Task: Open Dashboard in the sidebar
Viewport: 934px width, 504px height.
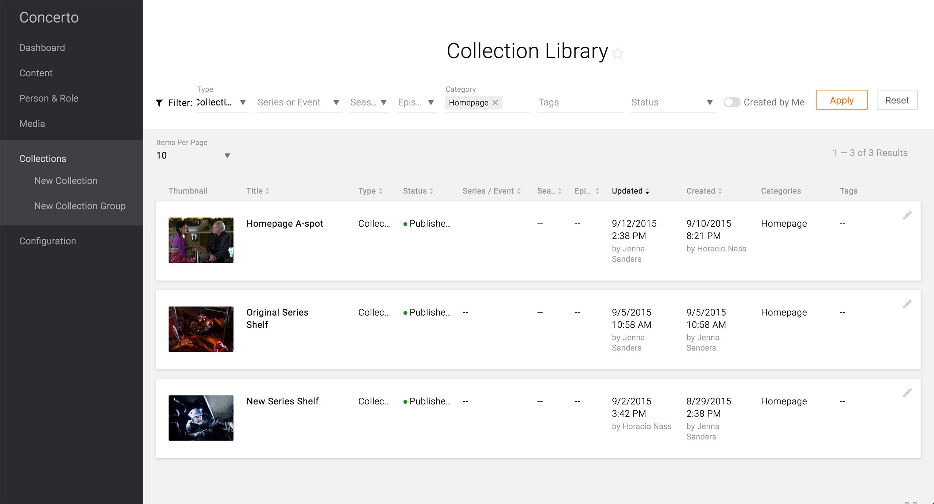Action: pyautogui.click(x=42, y=48)
